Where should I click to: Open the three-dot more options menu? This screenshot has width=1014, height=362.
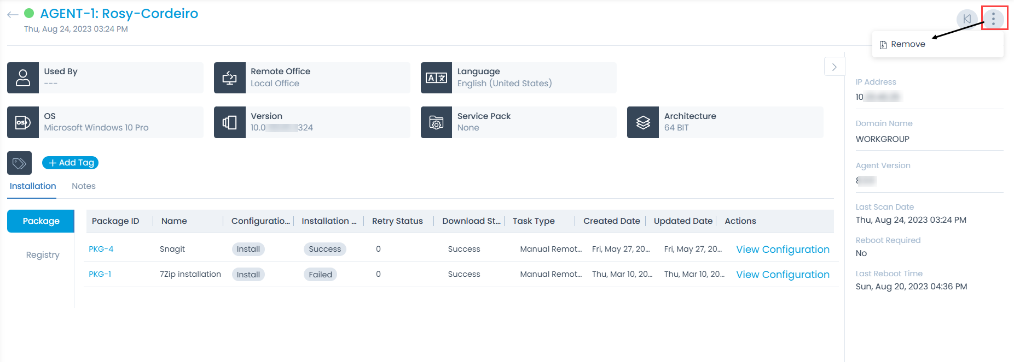pos(993,19)
